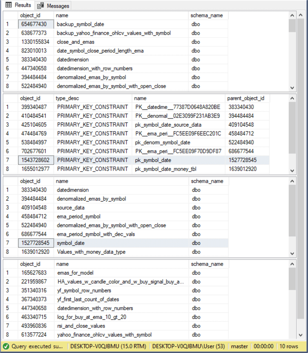The width and height of the screenshot is (308, 353).
Task: Select row header 7 in constraints grid
Action: click(x=10, y=160)
